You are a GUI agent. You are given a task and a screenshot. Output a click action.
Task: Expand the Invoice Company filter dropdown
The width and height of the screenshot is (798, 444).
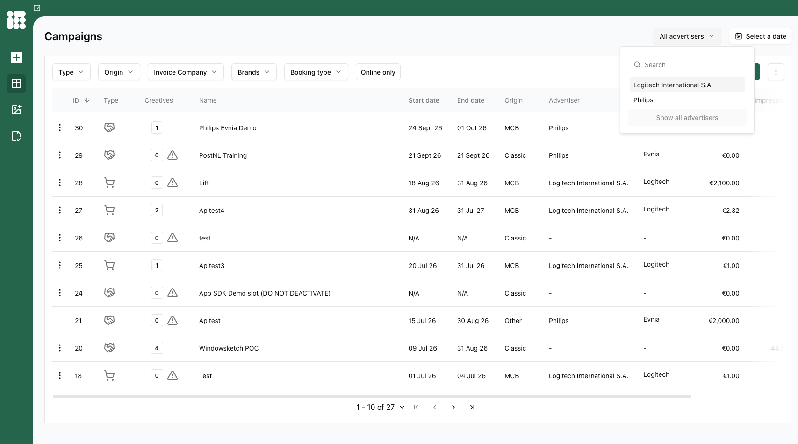click(186, 72)
